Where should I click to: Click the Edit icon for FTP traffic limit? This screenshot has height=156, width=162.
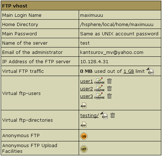coord(150,71)
